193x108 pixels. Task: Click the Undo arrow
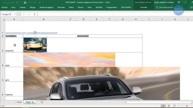tap(29, 2)
